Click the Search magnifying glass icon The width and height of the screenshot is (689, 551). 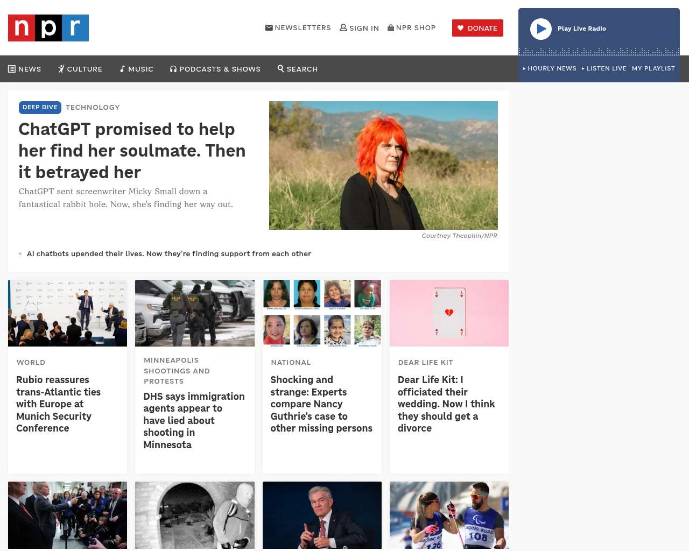pos(280,68)
